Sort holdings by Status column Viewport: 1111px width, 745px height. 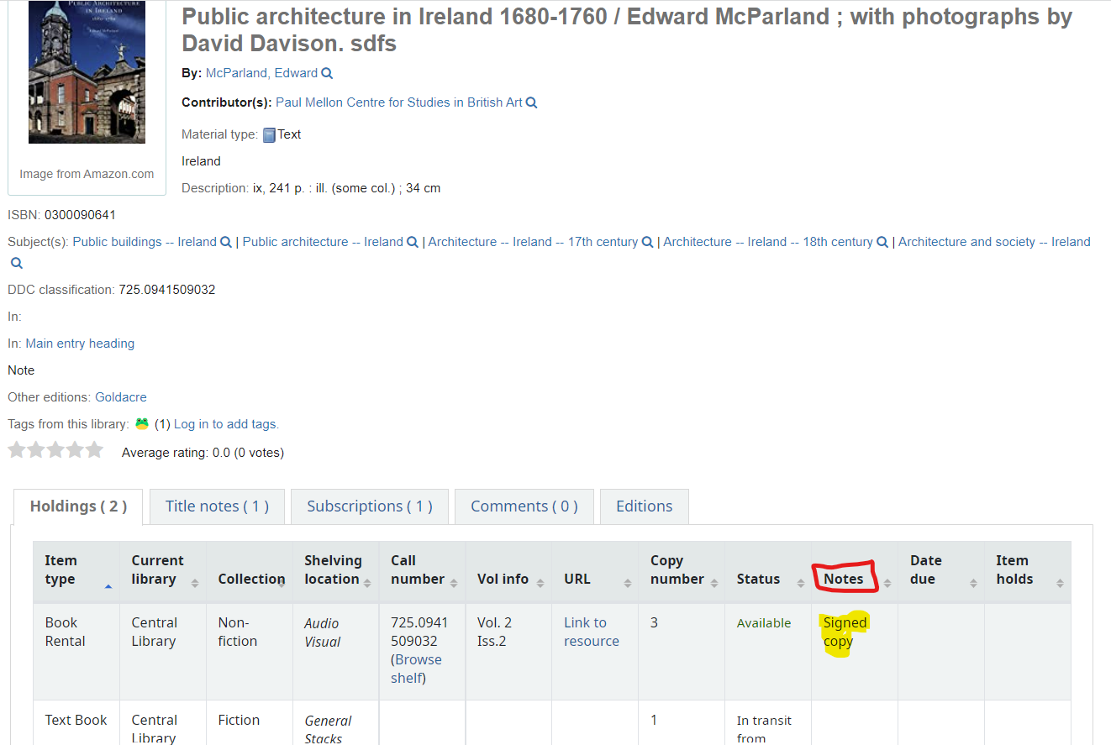point(768,570)
